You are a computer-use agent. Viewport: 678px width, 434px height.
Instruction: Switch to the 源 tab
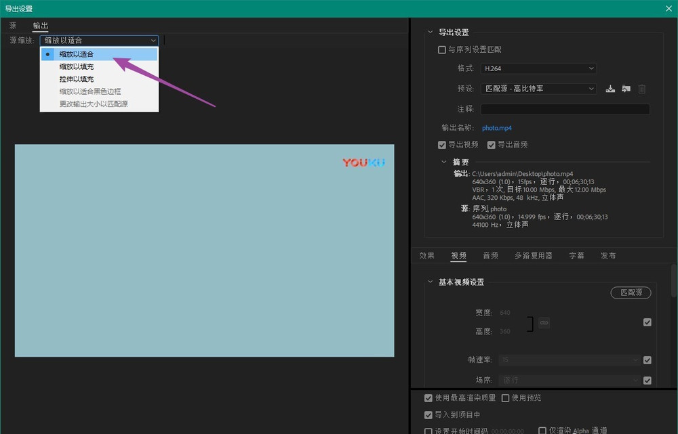13,26
